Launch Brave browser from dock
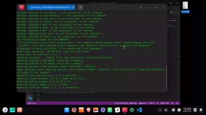This screenshot has height=115, width=206. pyautogui.click(x=89, y=110)
